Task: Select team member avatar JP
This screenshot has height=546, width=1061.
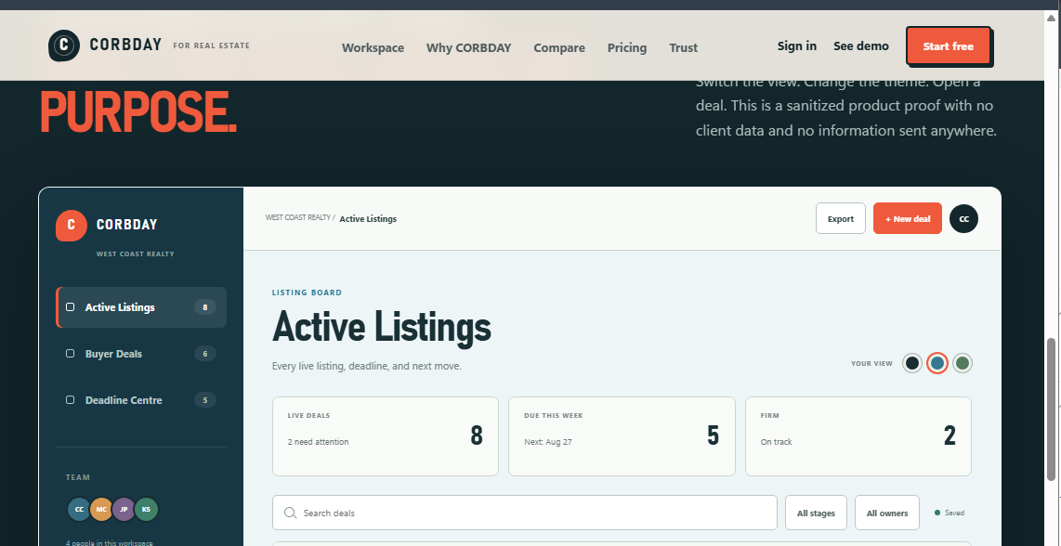Action: [124, 510]
